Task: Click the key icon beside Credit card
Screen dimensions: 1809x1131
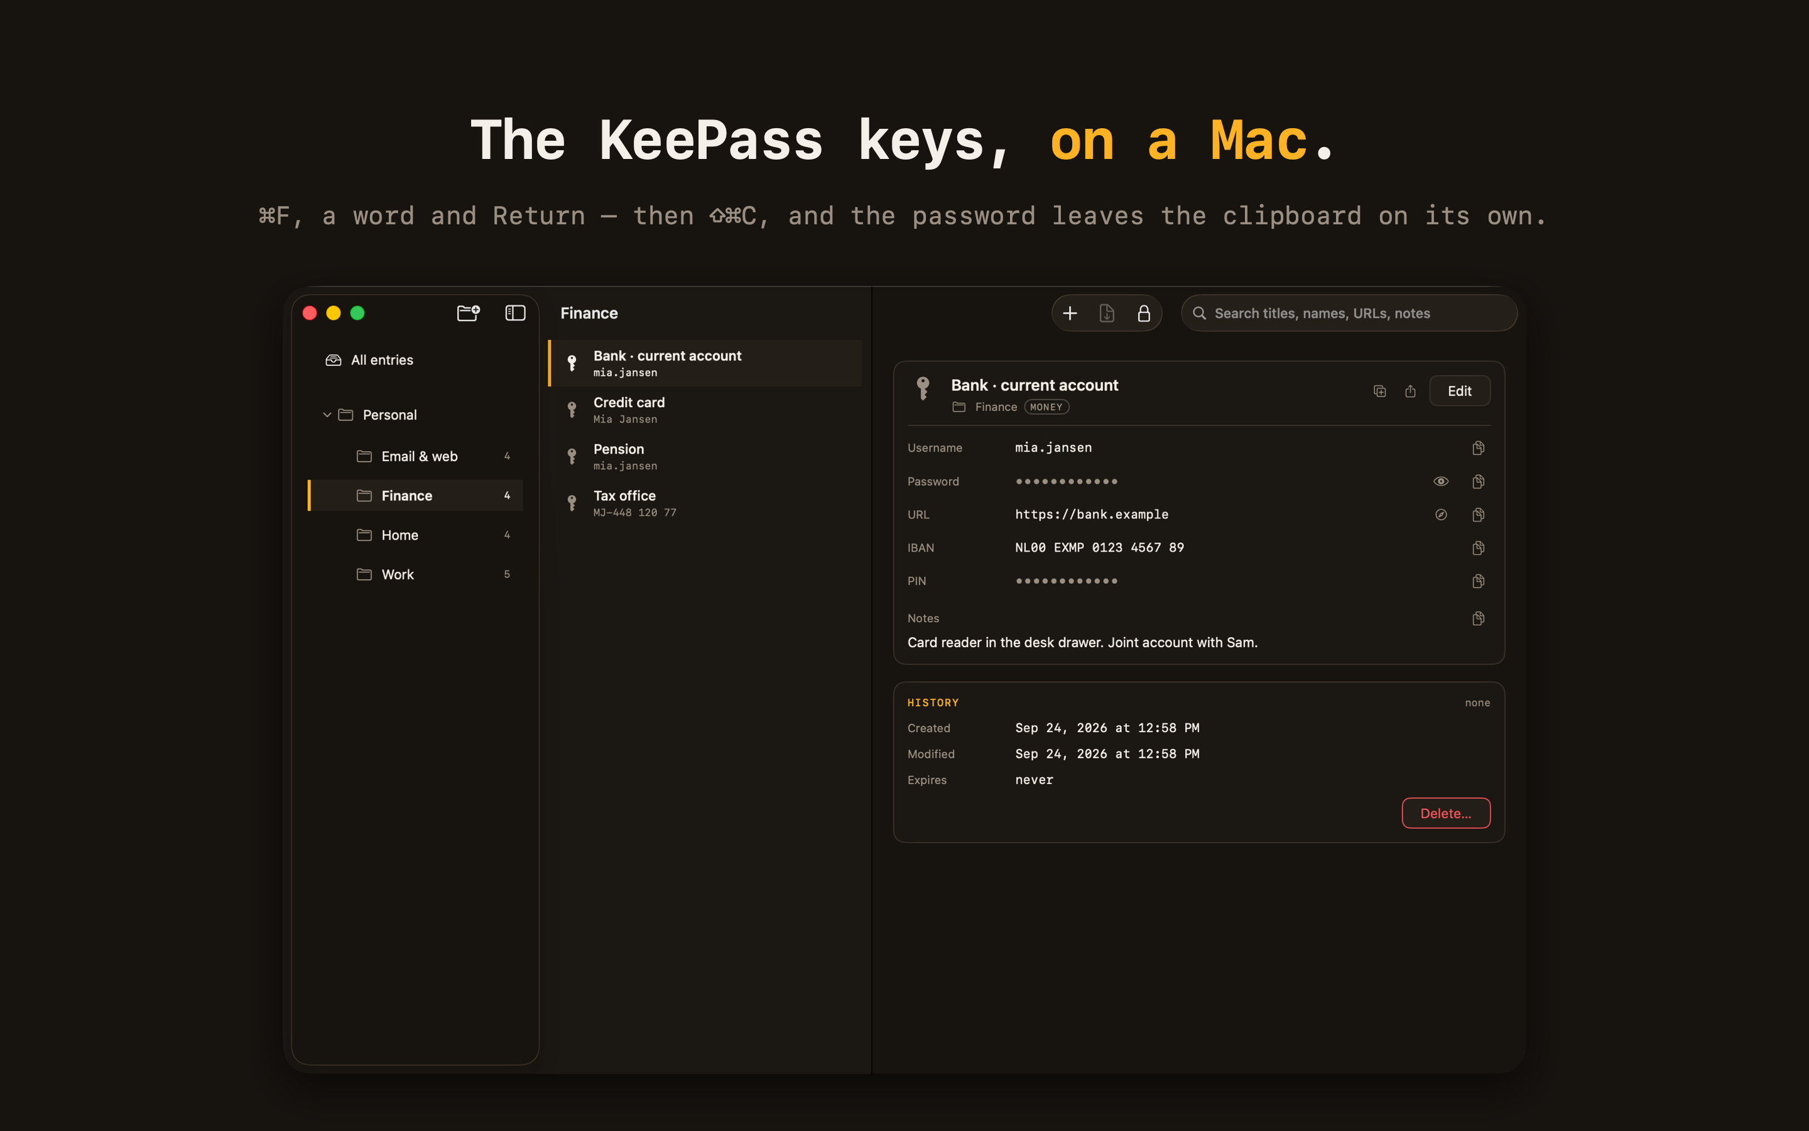Action: (x=572, y=410)
